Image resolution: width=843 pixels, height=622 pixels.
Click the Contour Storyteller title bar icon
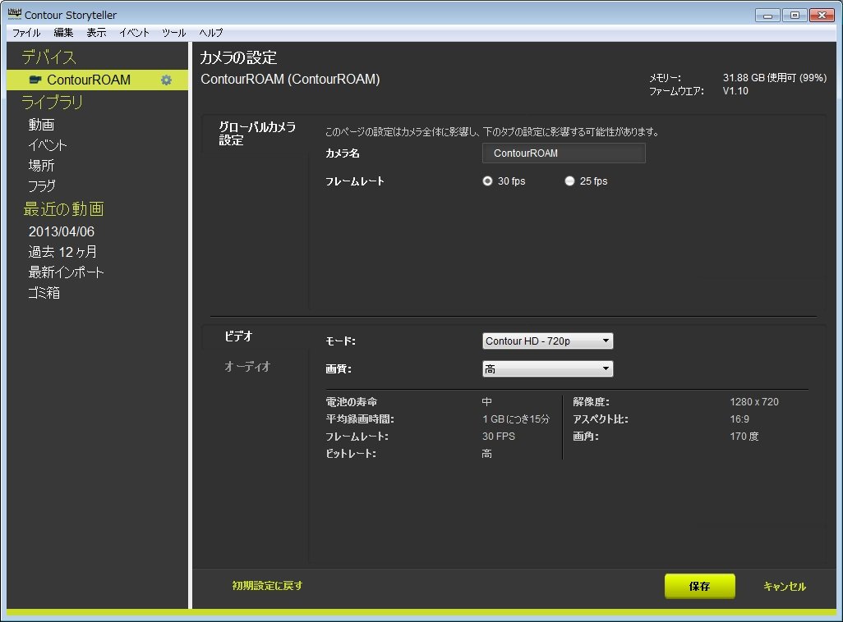(15, 14)
